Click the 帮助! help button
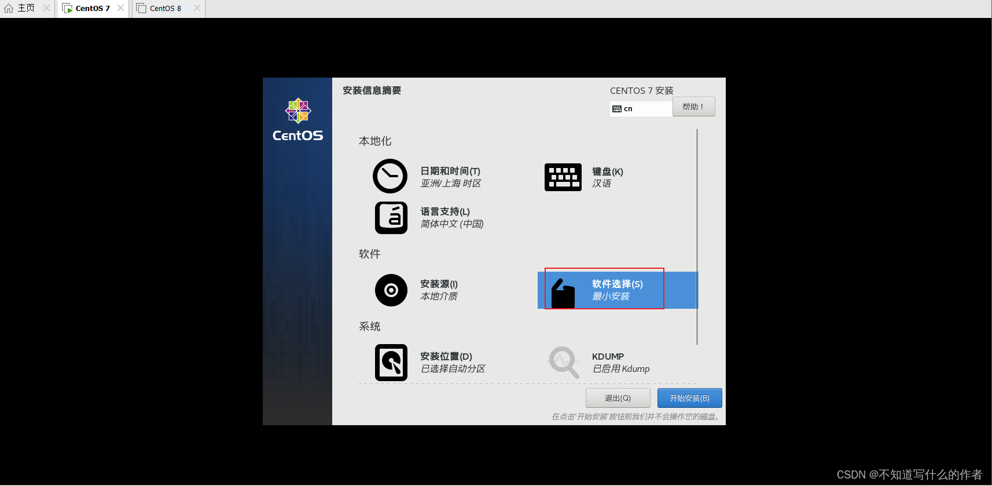Image resolution: width=992 pixels, height=486 pixels. point(693,107)
